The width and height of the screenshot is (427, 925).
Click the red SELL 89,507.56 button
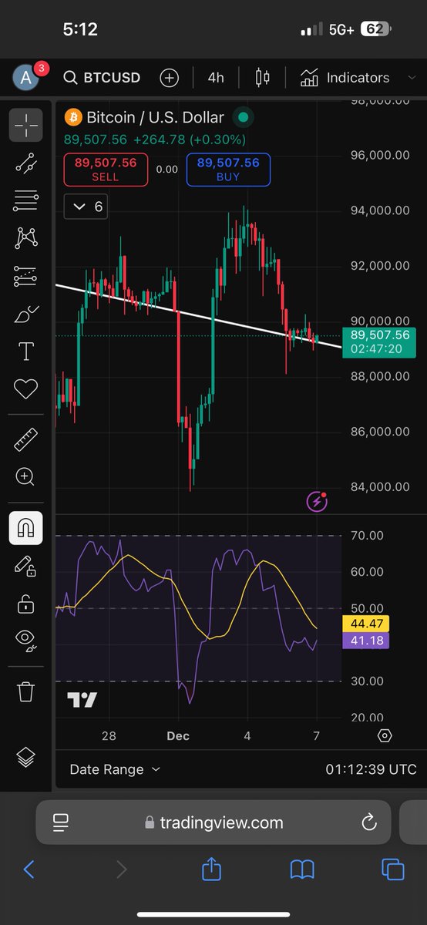click(106, 170)
